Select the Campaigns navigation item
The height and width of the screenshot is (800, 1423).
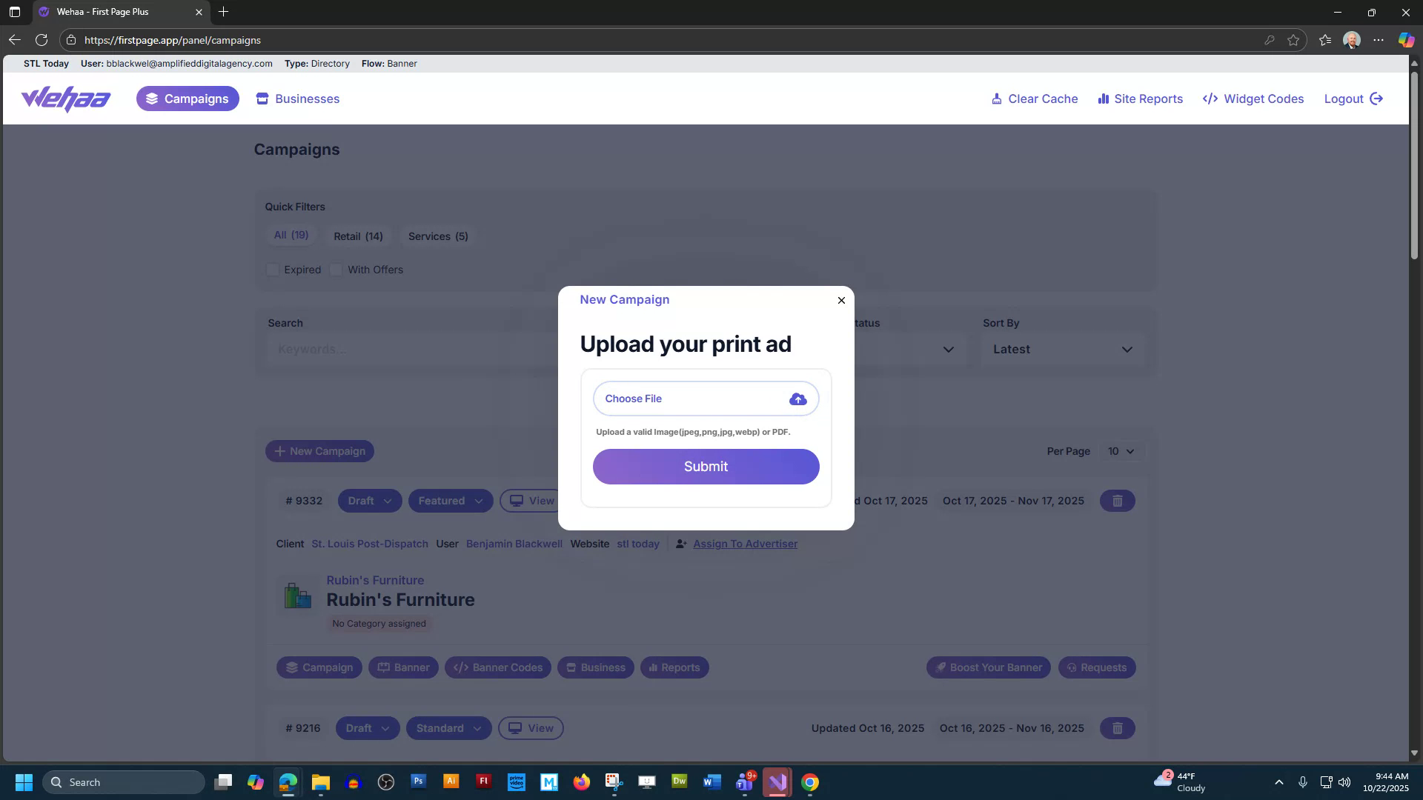coord(188,99)
